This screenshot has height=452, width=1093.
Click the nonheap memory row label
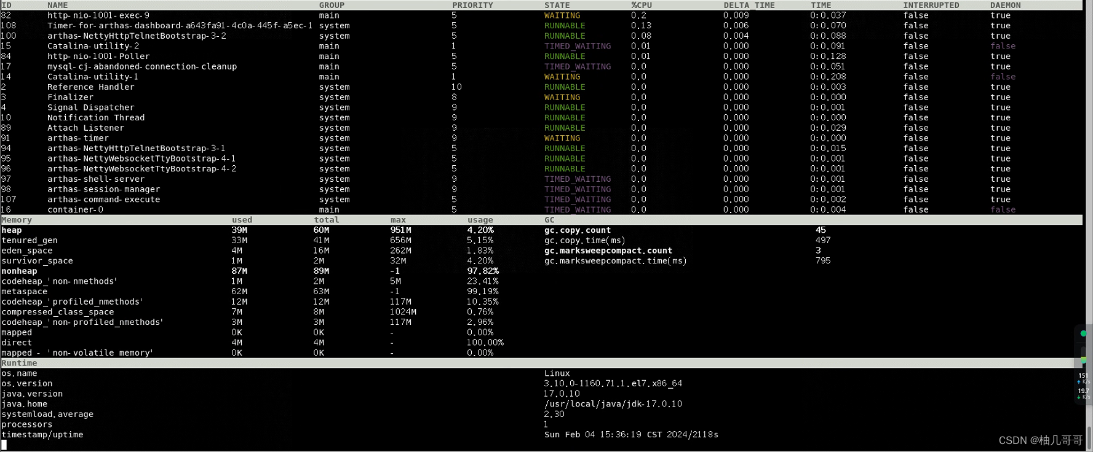pyautogui.click(x=19, y=271)
